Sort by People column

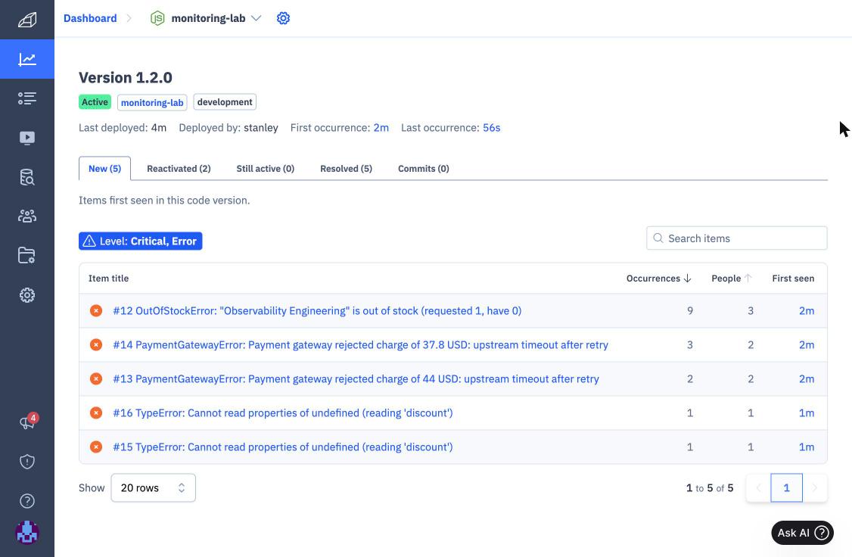tap(732, 278)
